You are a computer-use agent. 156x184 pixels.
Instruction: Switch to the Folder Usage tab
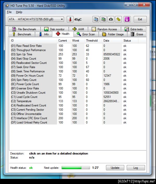(113, 34)
